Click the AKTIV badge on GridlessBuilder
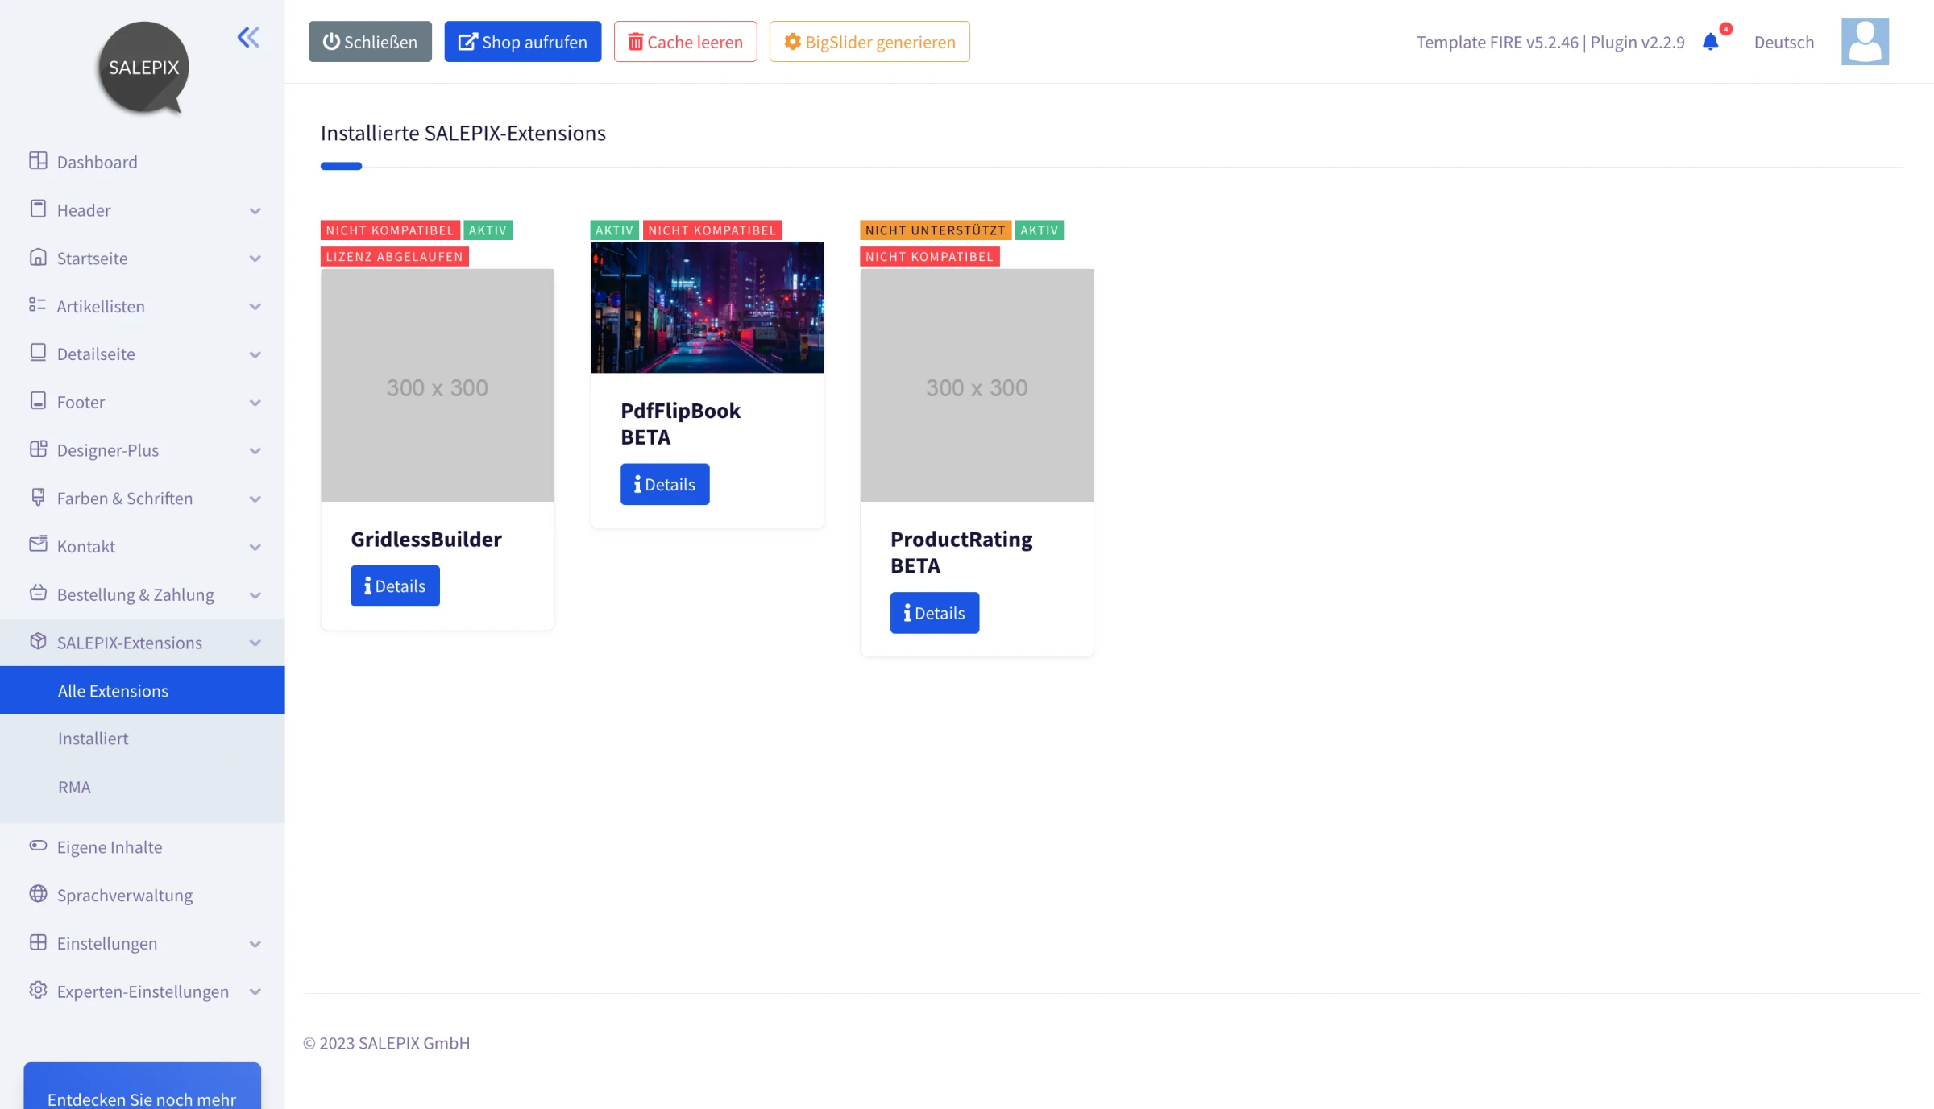 tap(488, 230)
